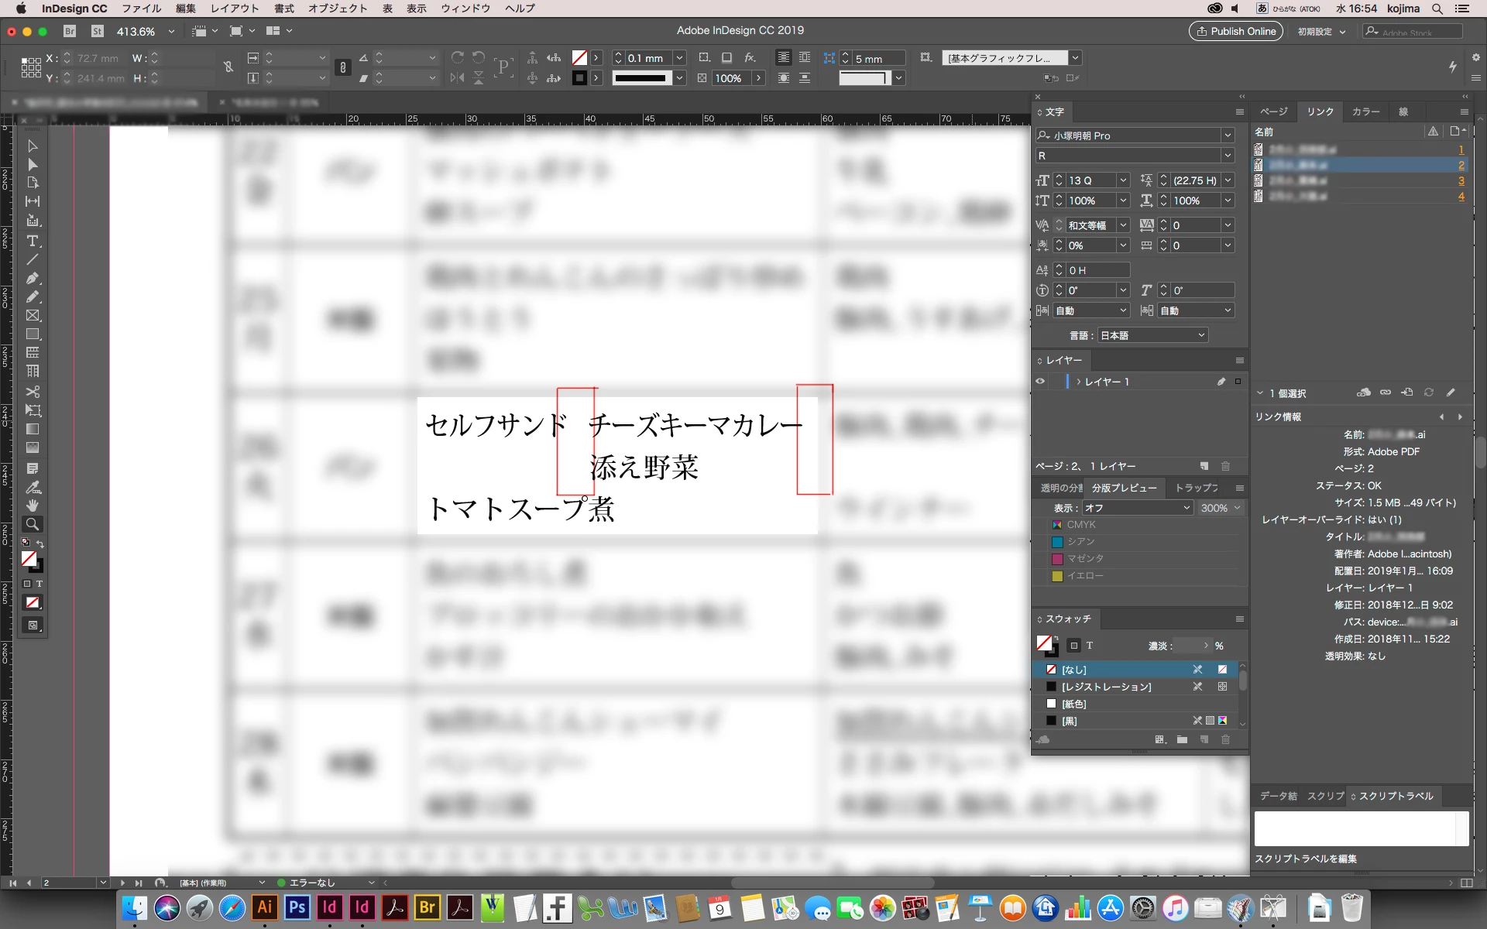Select the Rectangle Frame tool

point(33,315)
